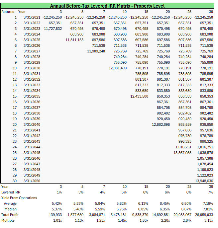
Task: Click the 1,122,023 value
Action: (x=205, y=175)
